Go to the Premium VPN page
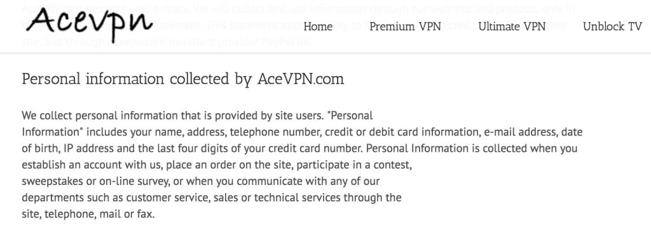Viewport: 651px width, 237px height. click(x=405, y=27)
